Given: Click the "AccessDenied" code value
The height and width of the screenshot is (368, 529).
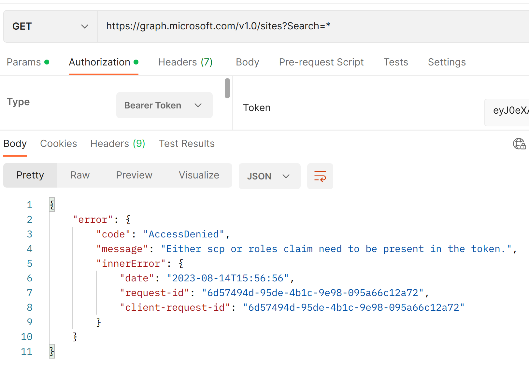Looking at the screenshot, I should (184, 234).
